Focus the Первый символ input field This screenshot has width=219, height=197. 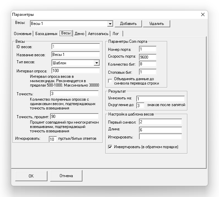(x=160, y=122)
